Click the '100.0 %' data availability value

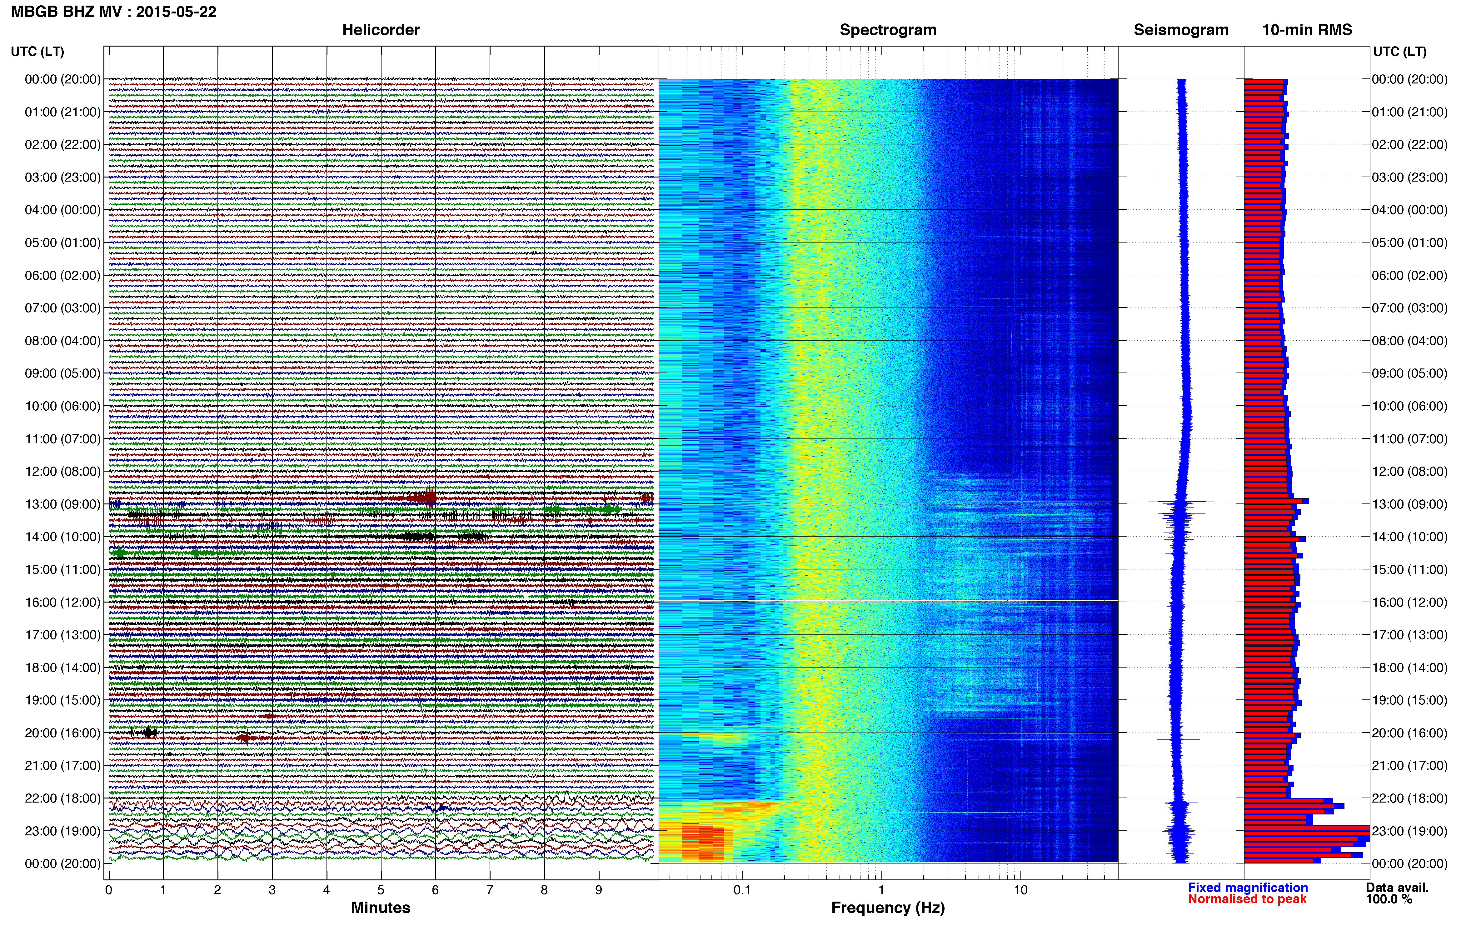point(1389,899)
